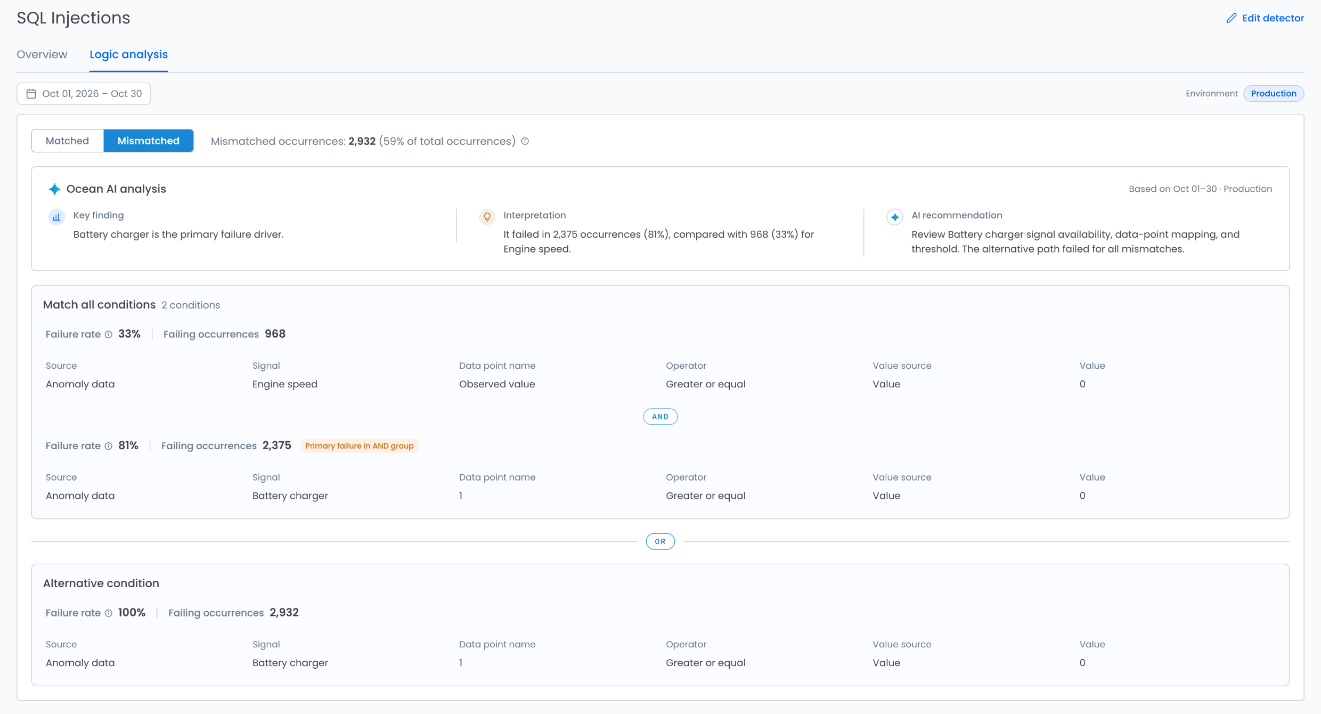Click the AND connector badge
This screenshot has width=1321, height=714.
tap(661, 417)
